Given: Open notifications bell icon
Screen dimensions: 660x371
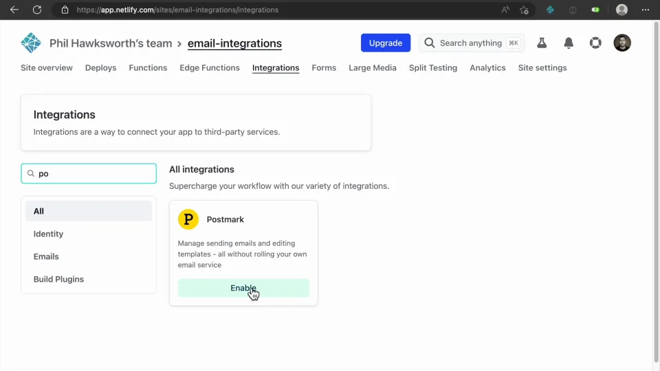Looking at the screenshot, I should pos(569,43).
